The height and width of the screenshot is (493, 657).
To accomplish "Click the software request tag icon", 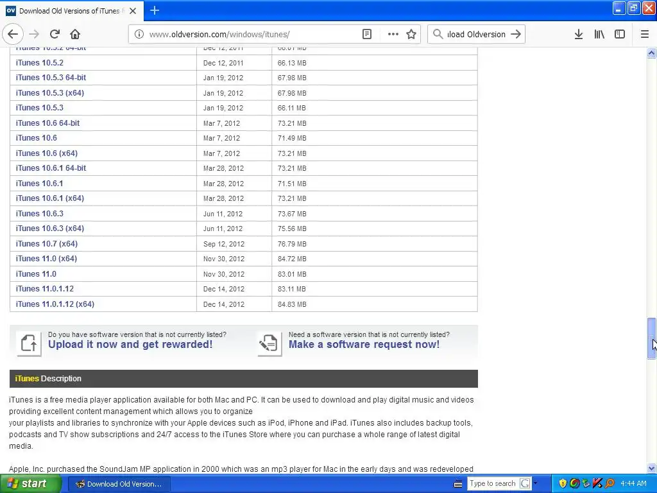I will point(269,344).
